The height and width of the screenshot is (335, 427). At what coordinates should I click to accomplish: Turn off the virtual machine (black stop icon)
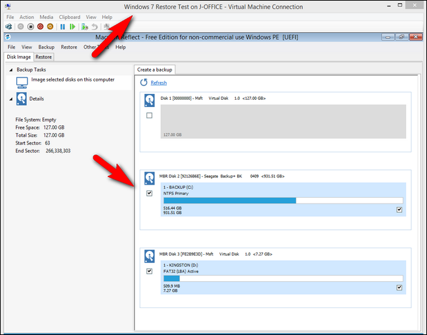coord(30,27)
